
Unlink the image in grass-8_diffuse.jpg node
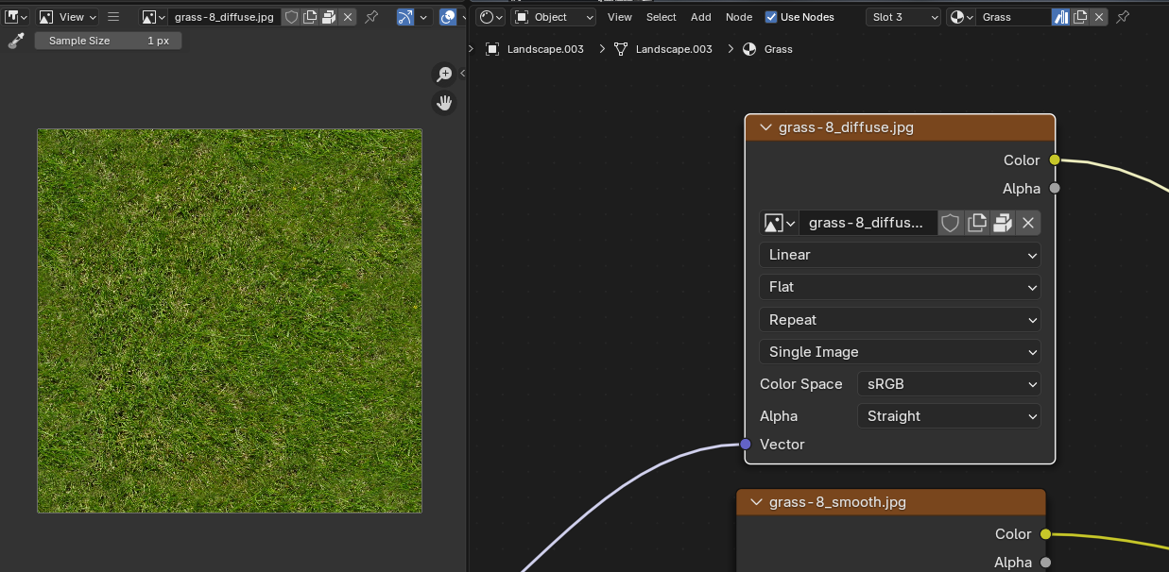coord(1028,223)
